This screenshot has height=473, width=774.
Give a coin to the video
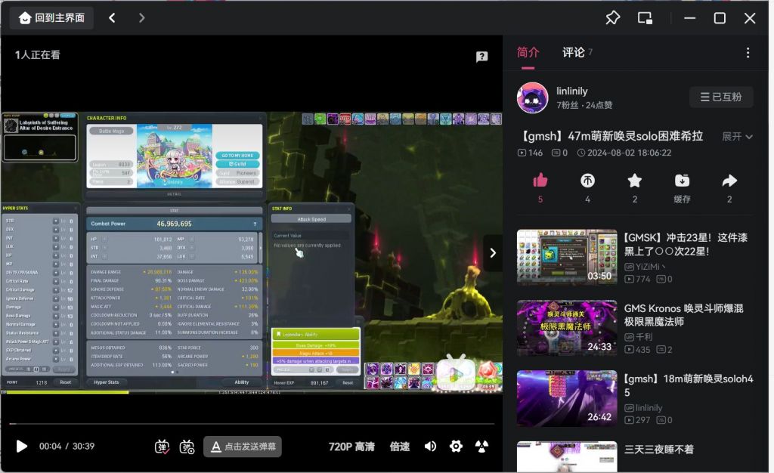(x=587, y=181)
